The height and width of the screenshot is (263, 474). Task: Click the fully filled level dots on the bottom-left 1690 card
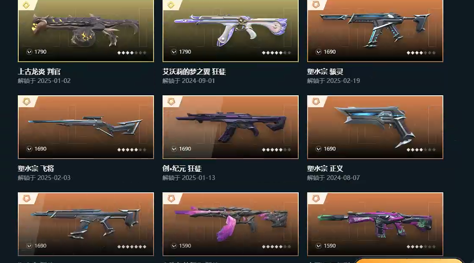132,246
